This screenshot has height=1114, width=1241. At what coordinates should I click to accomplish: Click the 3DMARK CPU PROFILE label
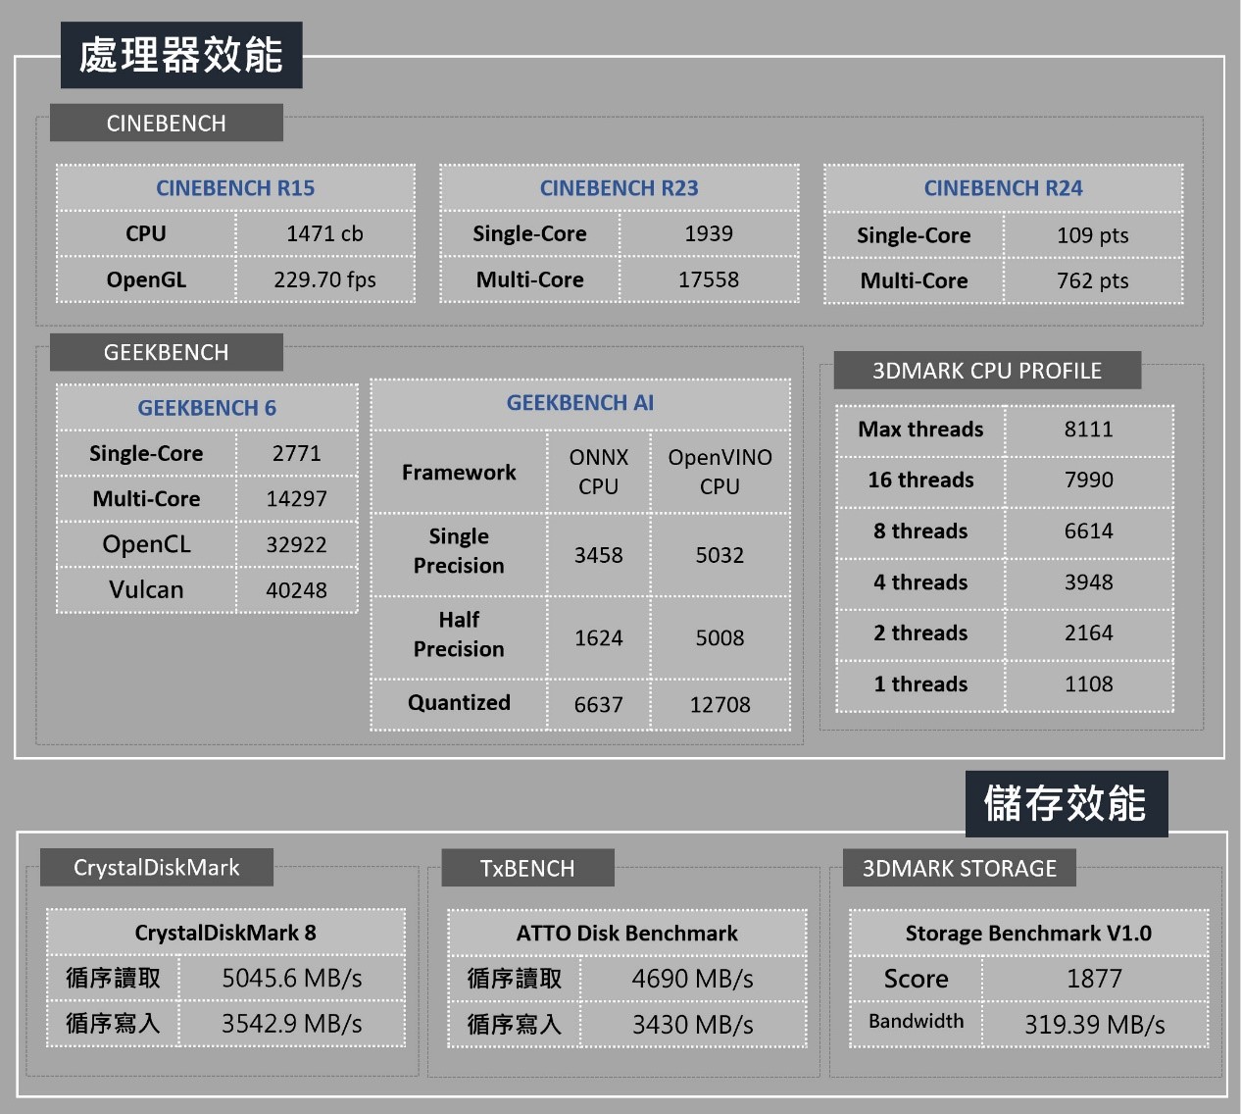(987, 370)
